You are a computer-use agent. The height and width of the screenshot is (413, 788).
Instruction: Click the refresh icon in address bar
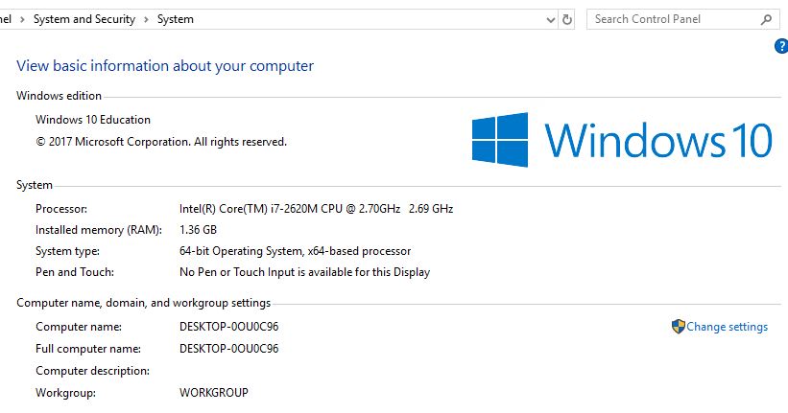[x=567, y=19]
